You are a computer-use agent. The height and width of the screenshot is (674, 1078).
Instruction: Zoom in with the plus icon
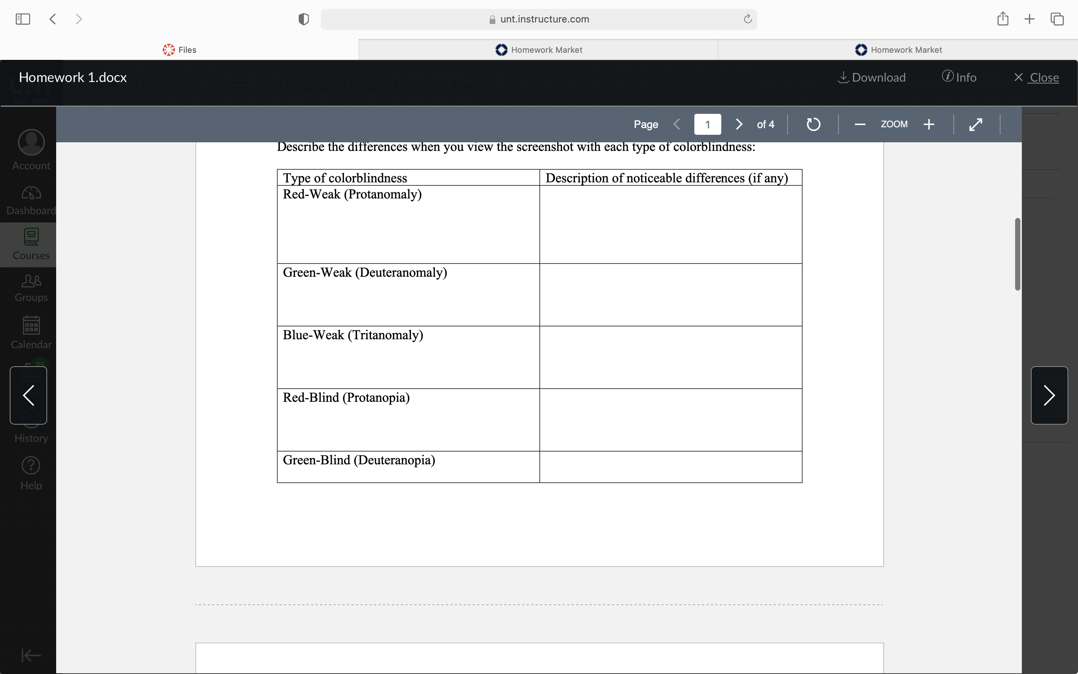click(x=929, y=124)
